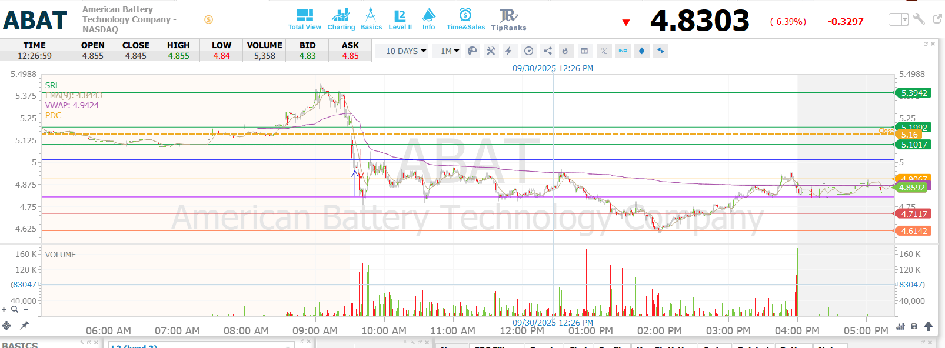Close the BASICS panel below
Viewport: 945px width, 348px height.
pyautogui.click(x=96, y=342)
